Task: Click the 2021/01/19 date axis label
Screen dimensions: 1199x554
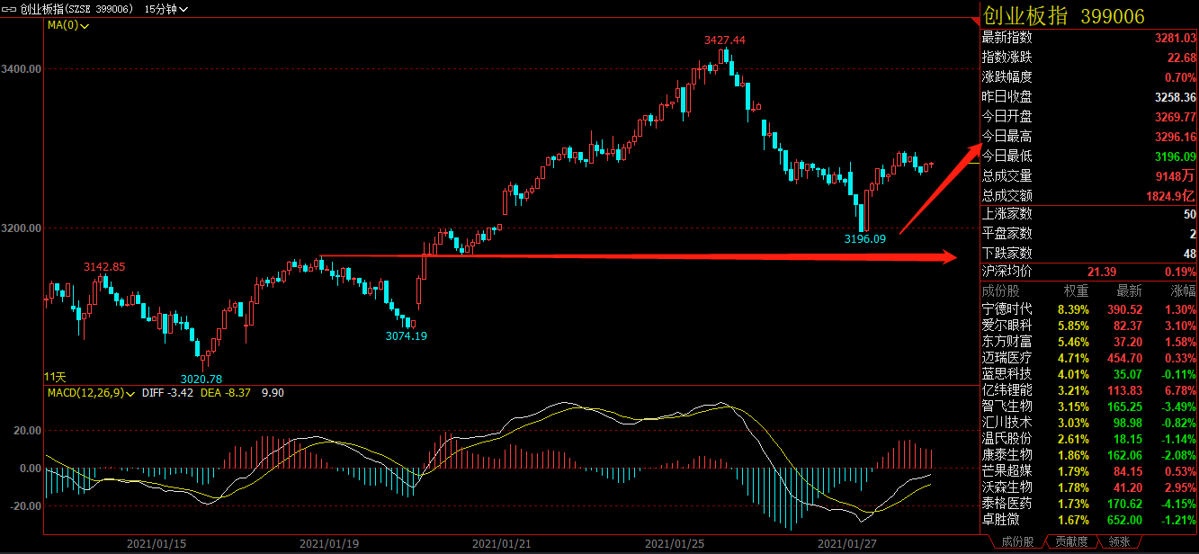Action: pyautogui.click(x=329, y=544)
